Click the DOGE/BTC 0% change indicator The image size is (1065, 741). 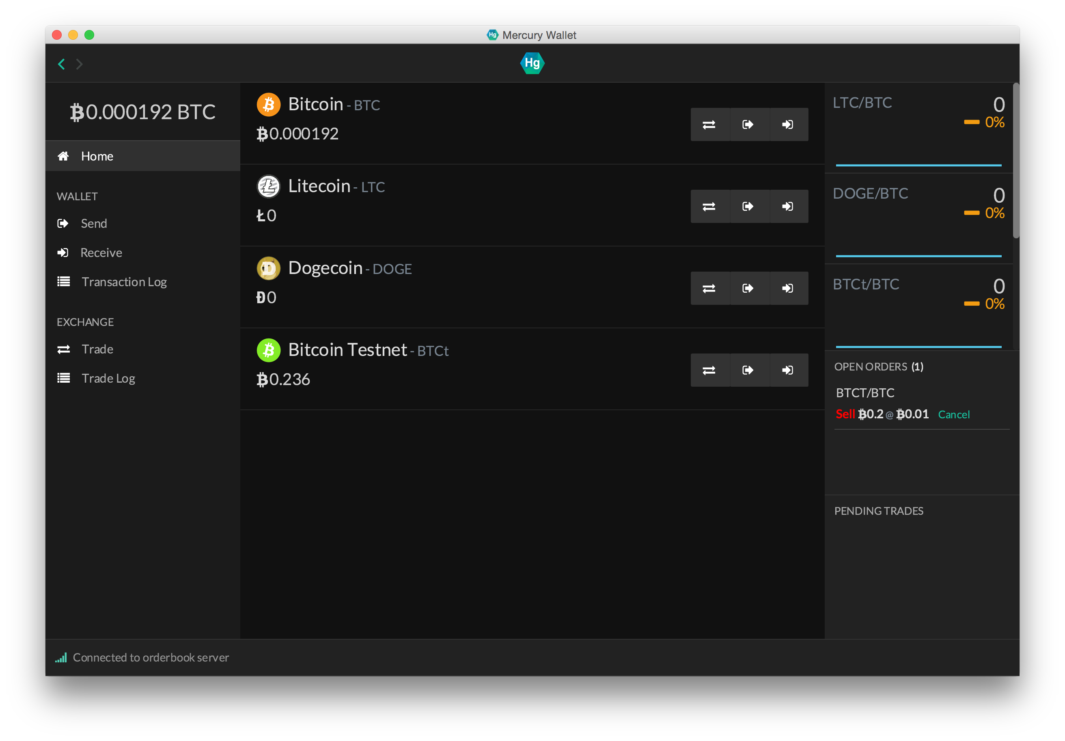coord(984,213)
